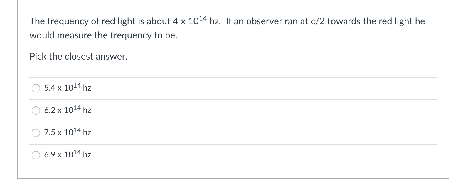Click the 'c/2' text in the question
The width and height of the screenshot is (468, 180).
318,21
